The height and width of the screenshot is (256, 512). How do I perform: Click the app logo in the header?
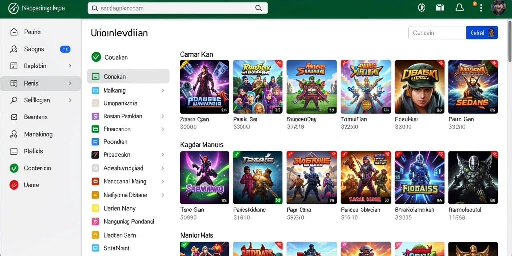coord(13,8)
